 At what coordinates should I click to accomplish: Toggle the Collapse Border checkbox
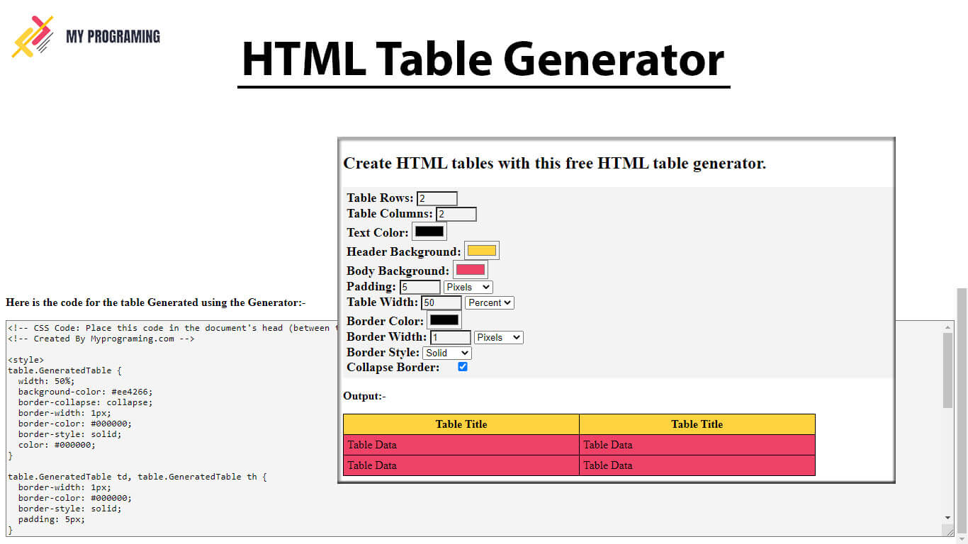pos(462,366)
